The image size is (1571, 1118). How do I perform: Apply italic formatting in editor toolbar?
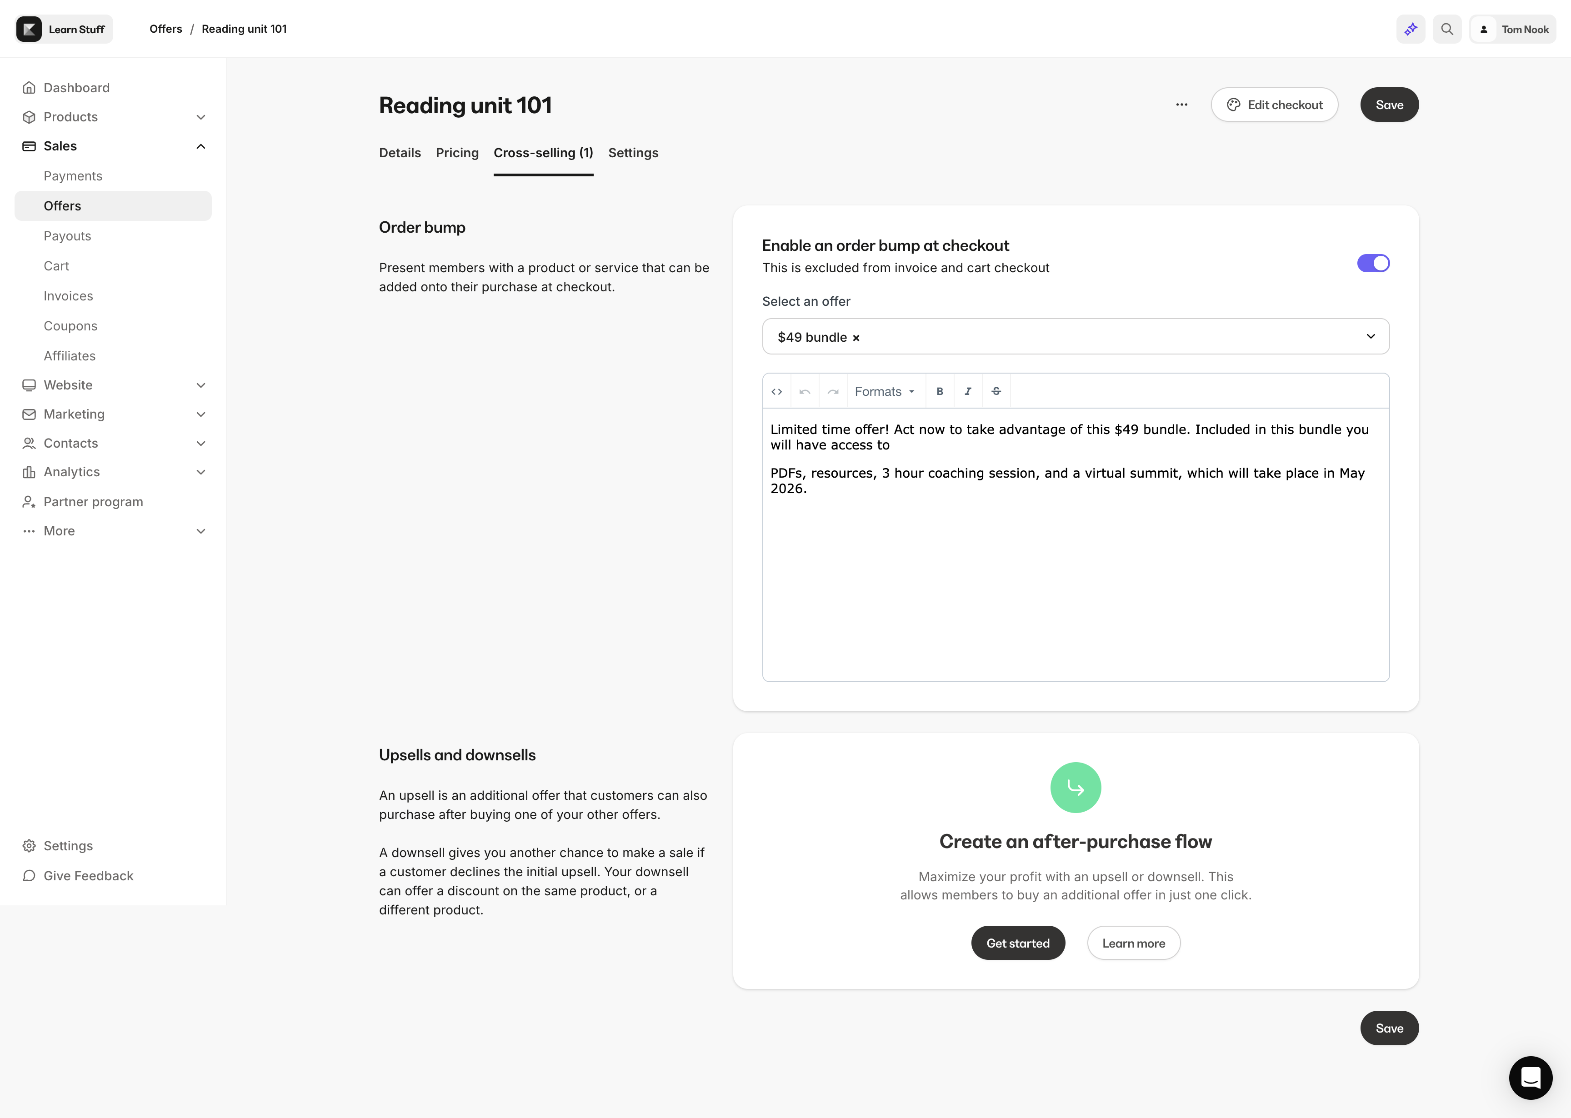click(968, 391)
